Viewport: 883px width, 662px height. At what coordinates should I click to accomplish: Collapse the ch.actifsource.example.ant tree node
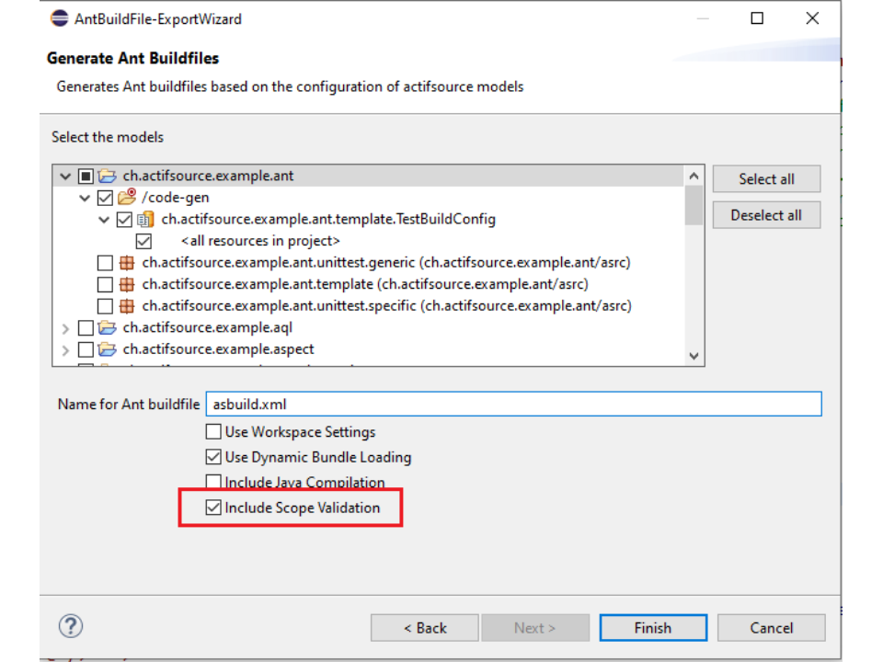pos(64,176)
